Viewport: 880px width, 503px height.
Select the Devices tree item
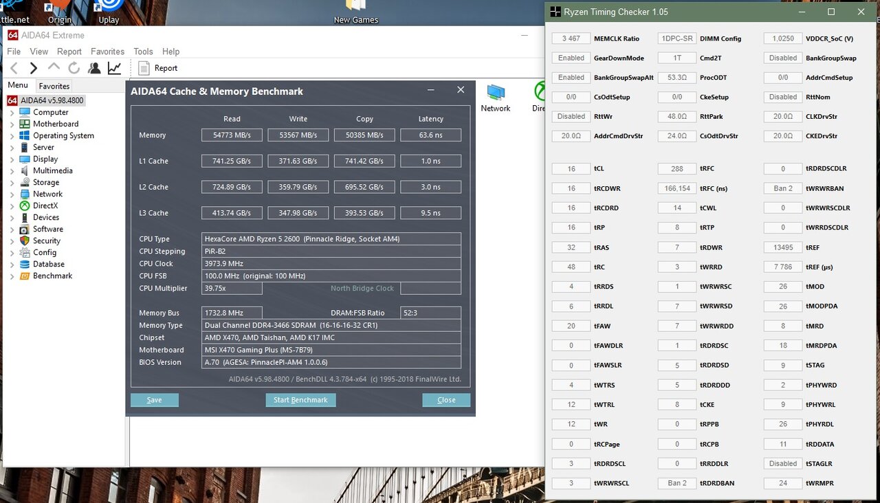click(46, 217)
